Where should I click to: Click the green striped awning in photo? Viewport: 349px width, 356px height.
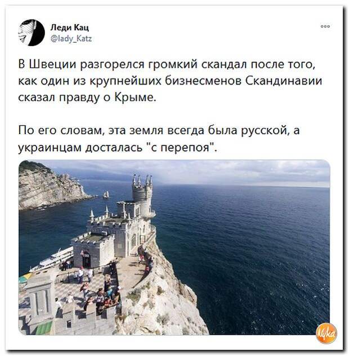pos(44,328)
